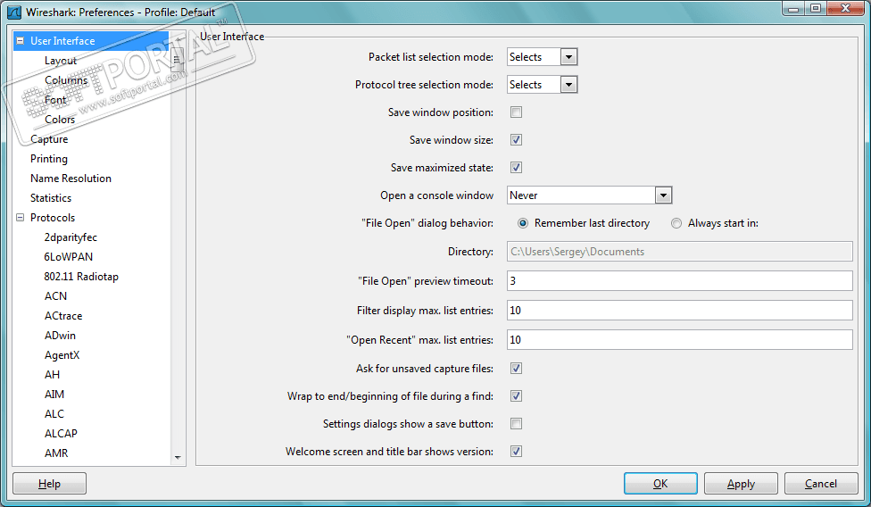Select AgentX protocol
Screen dimensions: 871x507
click(x=62, y=355)
